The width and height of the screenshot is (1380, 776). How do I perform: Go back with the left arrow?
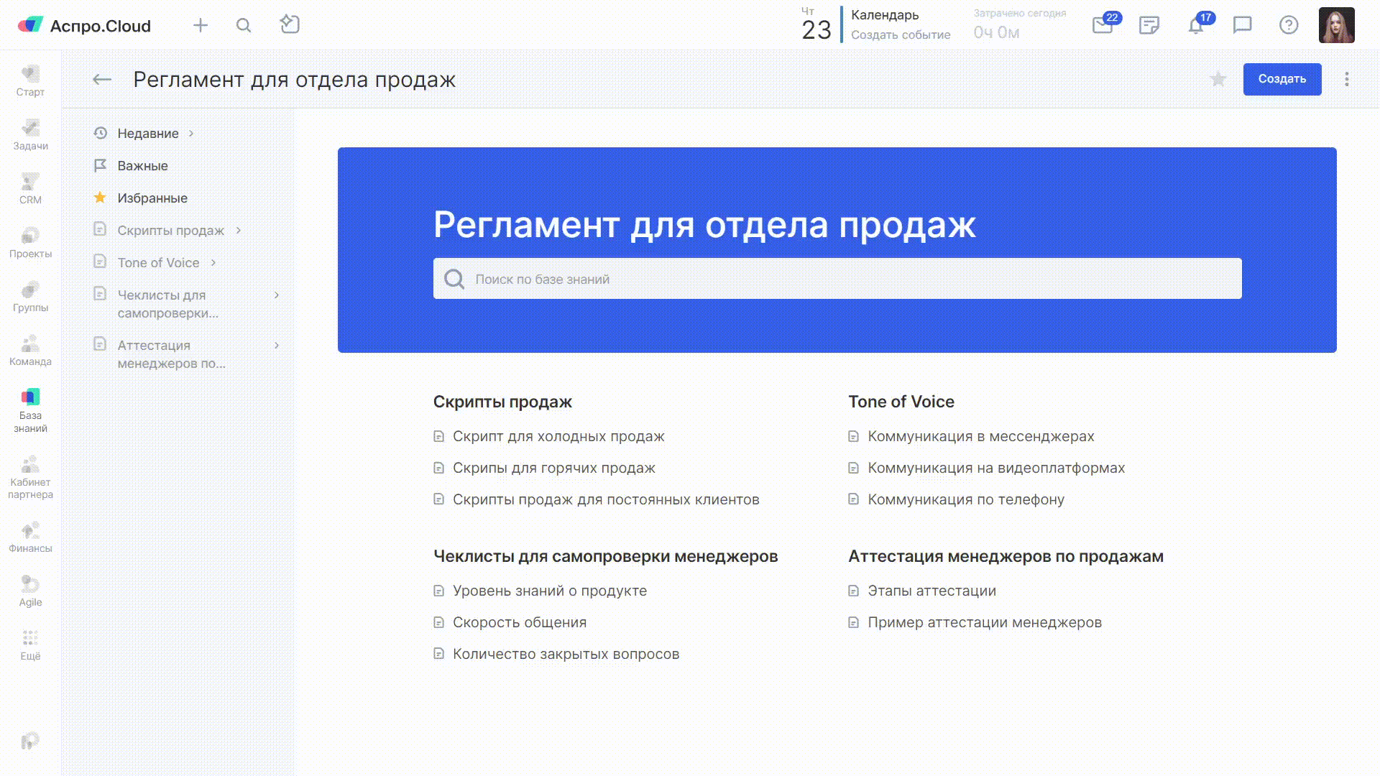(x=102, y=80)
